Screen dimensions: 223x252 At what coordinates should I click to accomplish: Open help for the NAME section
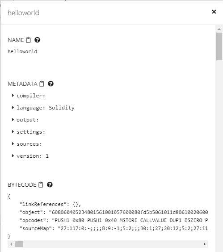coord(37,40)
